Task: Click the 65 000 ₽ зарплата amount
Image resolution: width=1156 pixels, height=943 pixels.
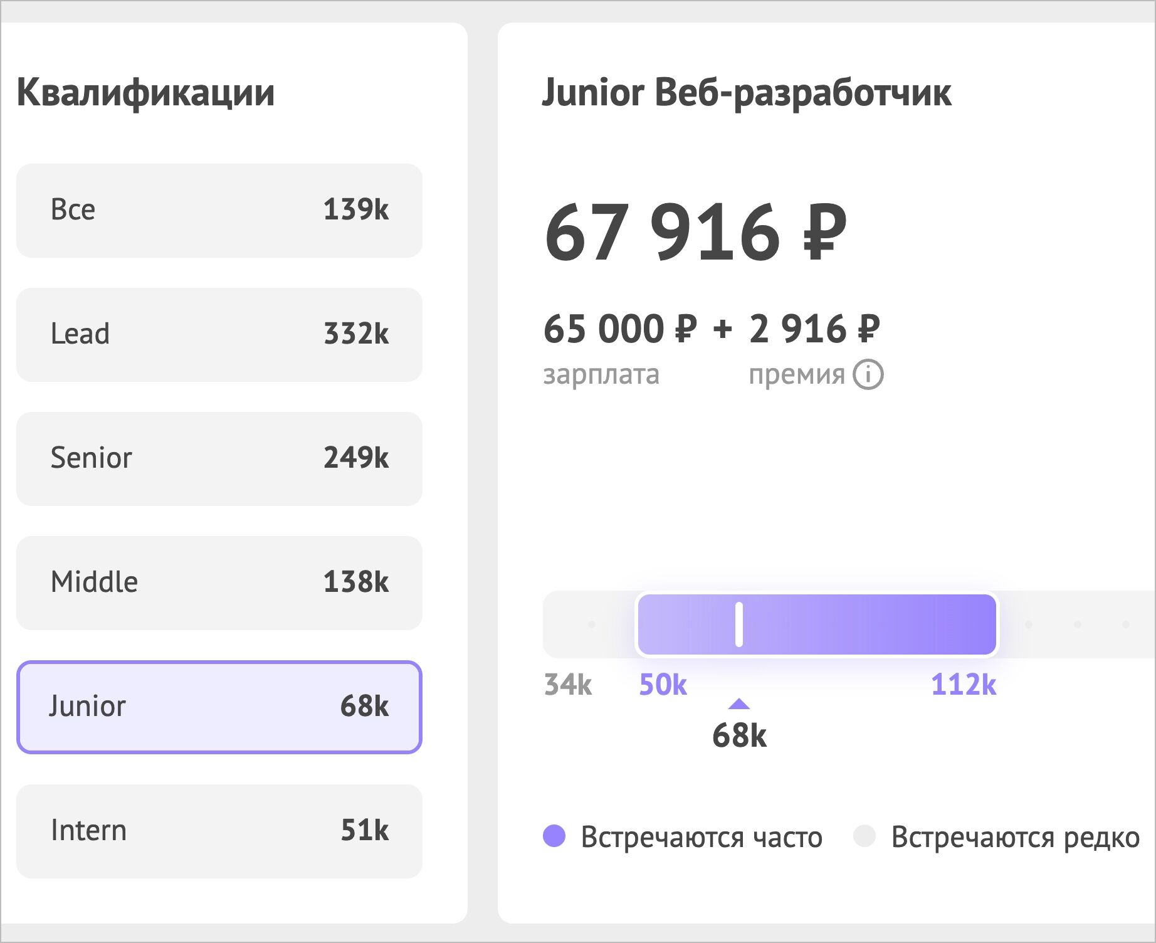Action: [620, 329]
